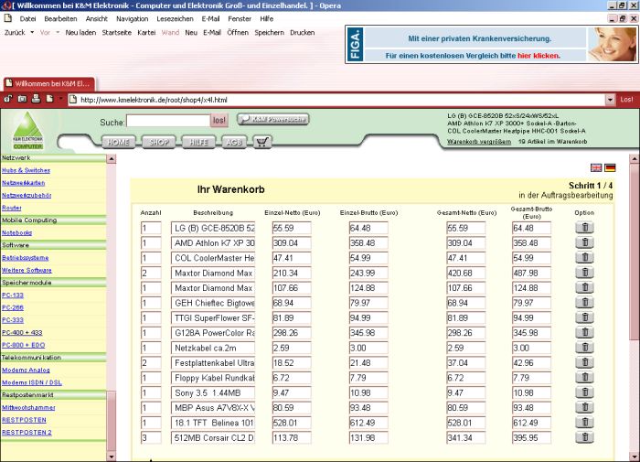Click the K&M Powersuche button
Screen dimensions: 640x462
pyautogui.click(x=272, y=119)
